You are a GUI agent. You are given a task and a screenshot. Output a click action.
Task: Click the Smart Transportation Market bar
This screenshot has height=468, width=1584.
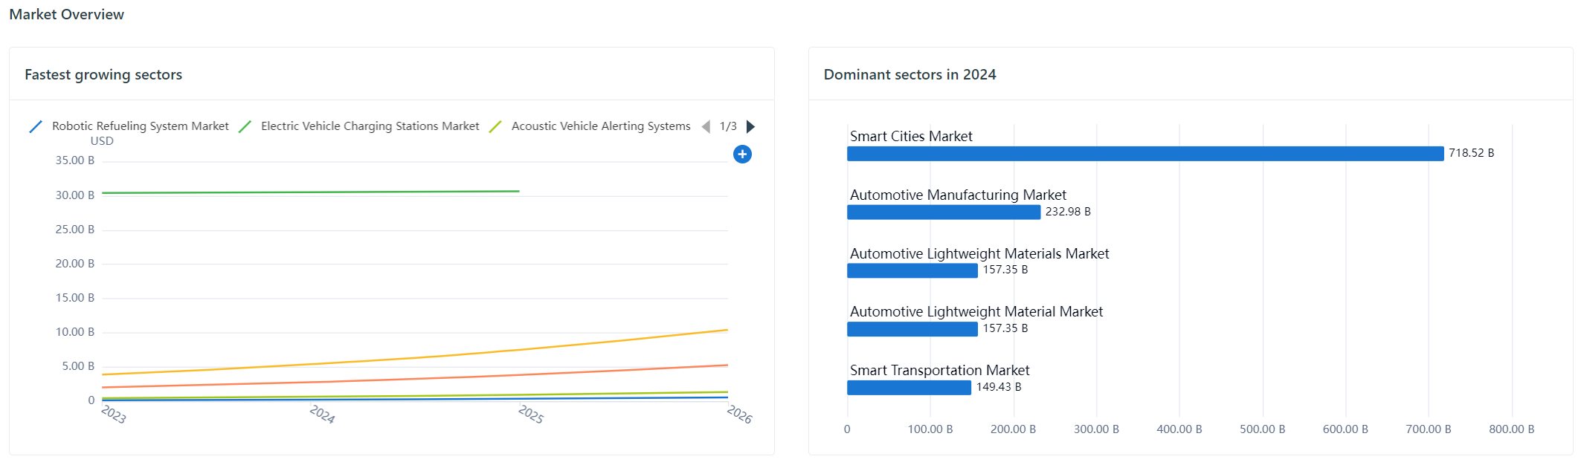(x=909, y=388)
